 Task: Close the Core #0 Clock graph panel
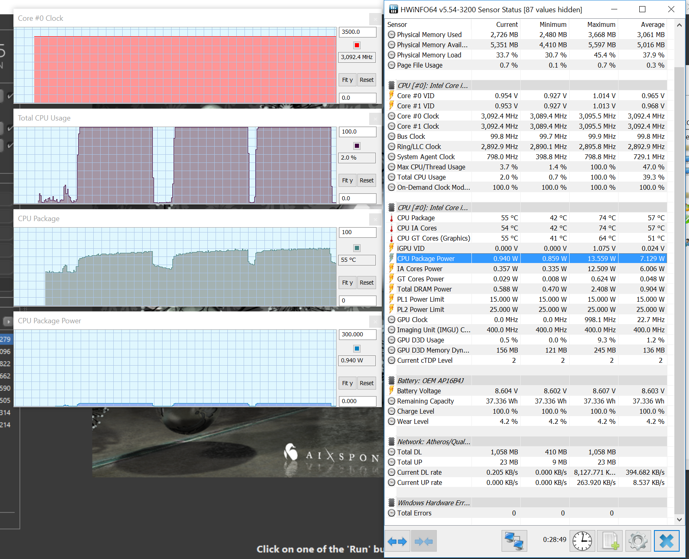[375, 19]
